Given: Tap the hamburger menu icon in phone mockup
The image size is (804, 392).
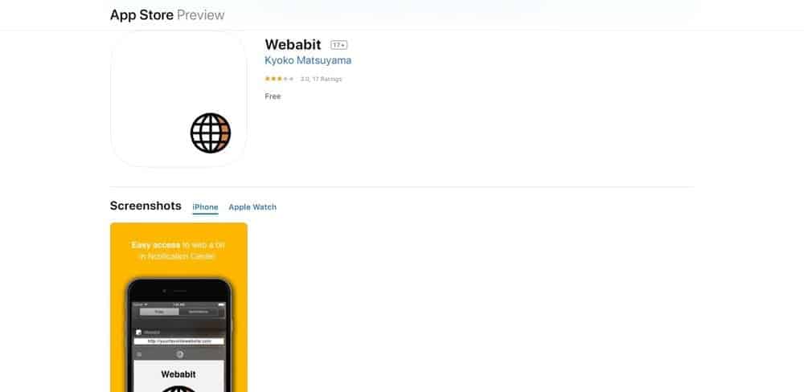Looking at the screenshot, I should [x=139, y=354].
